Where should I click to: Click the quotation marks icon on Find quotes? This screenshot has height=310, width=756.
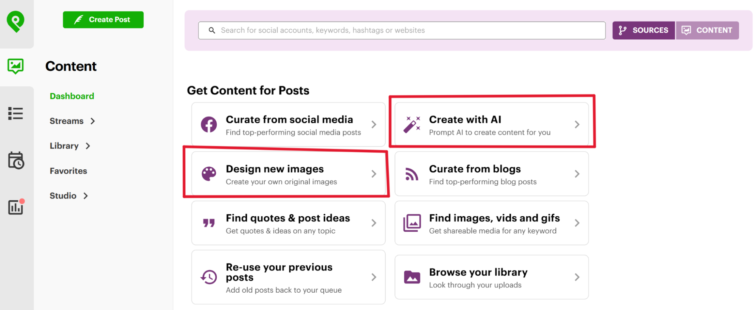pos(209,223)
